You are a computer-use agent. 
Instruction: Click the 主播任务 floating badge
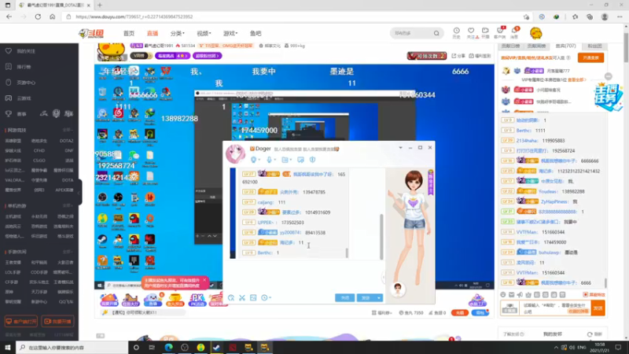[608, 97]
